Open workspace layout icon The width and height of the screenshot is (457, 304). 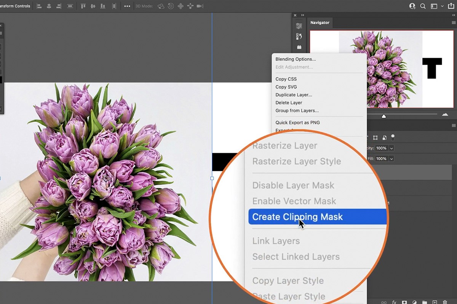(434, 6)
